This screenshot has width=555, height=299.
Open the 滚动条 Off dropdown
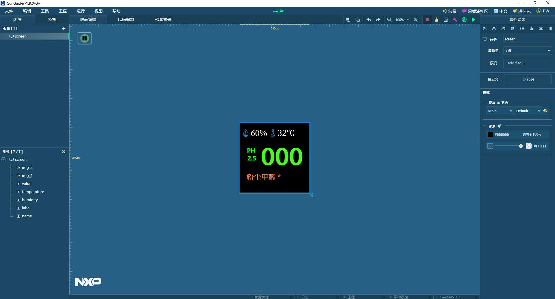pyautogui.click(x=528, y=51)
